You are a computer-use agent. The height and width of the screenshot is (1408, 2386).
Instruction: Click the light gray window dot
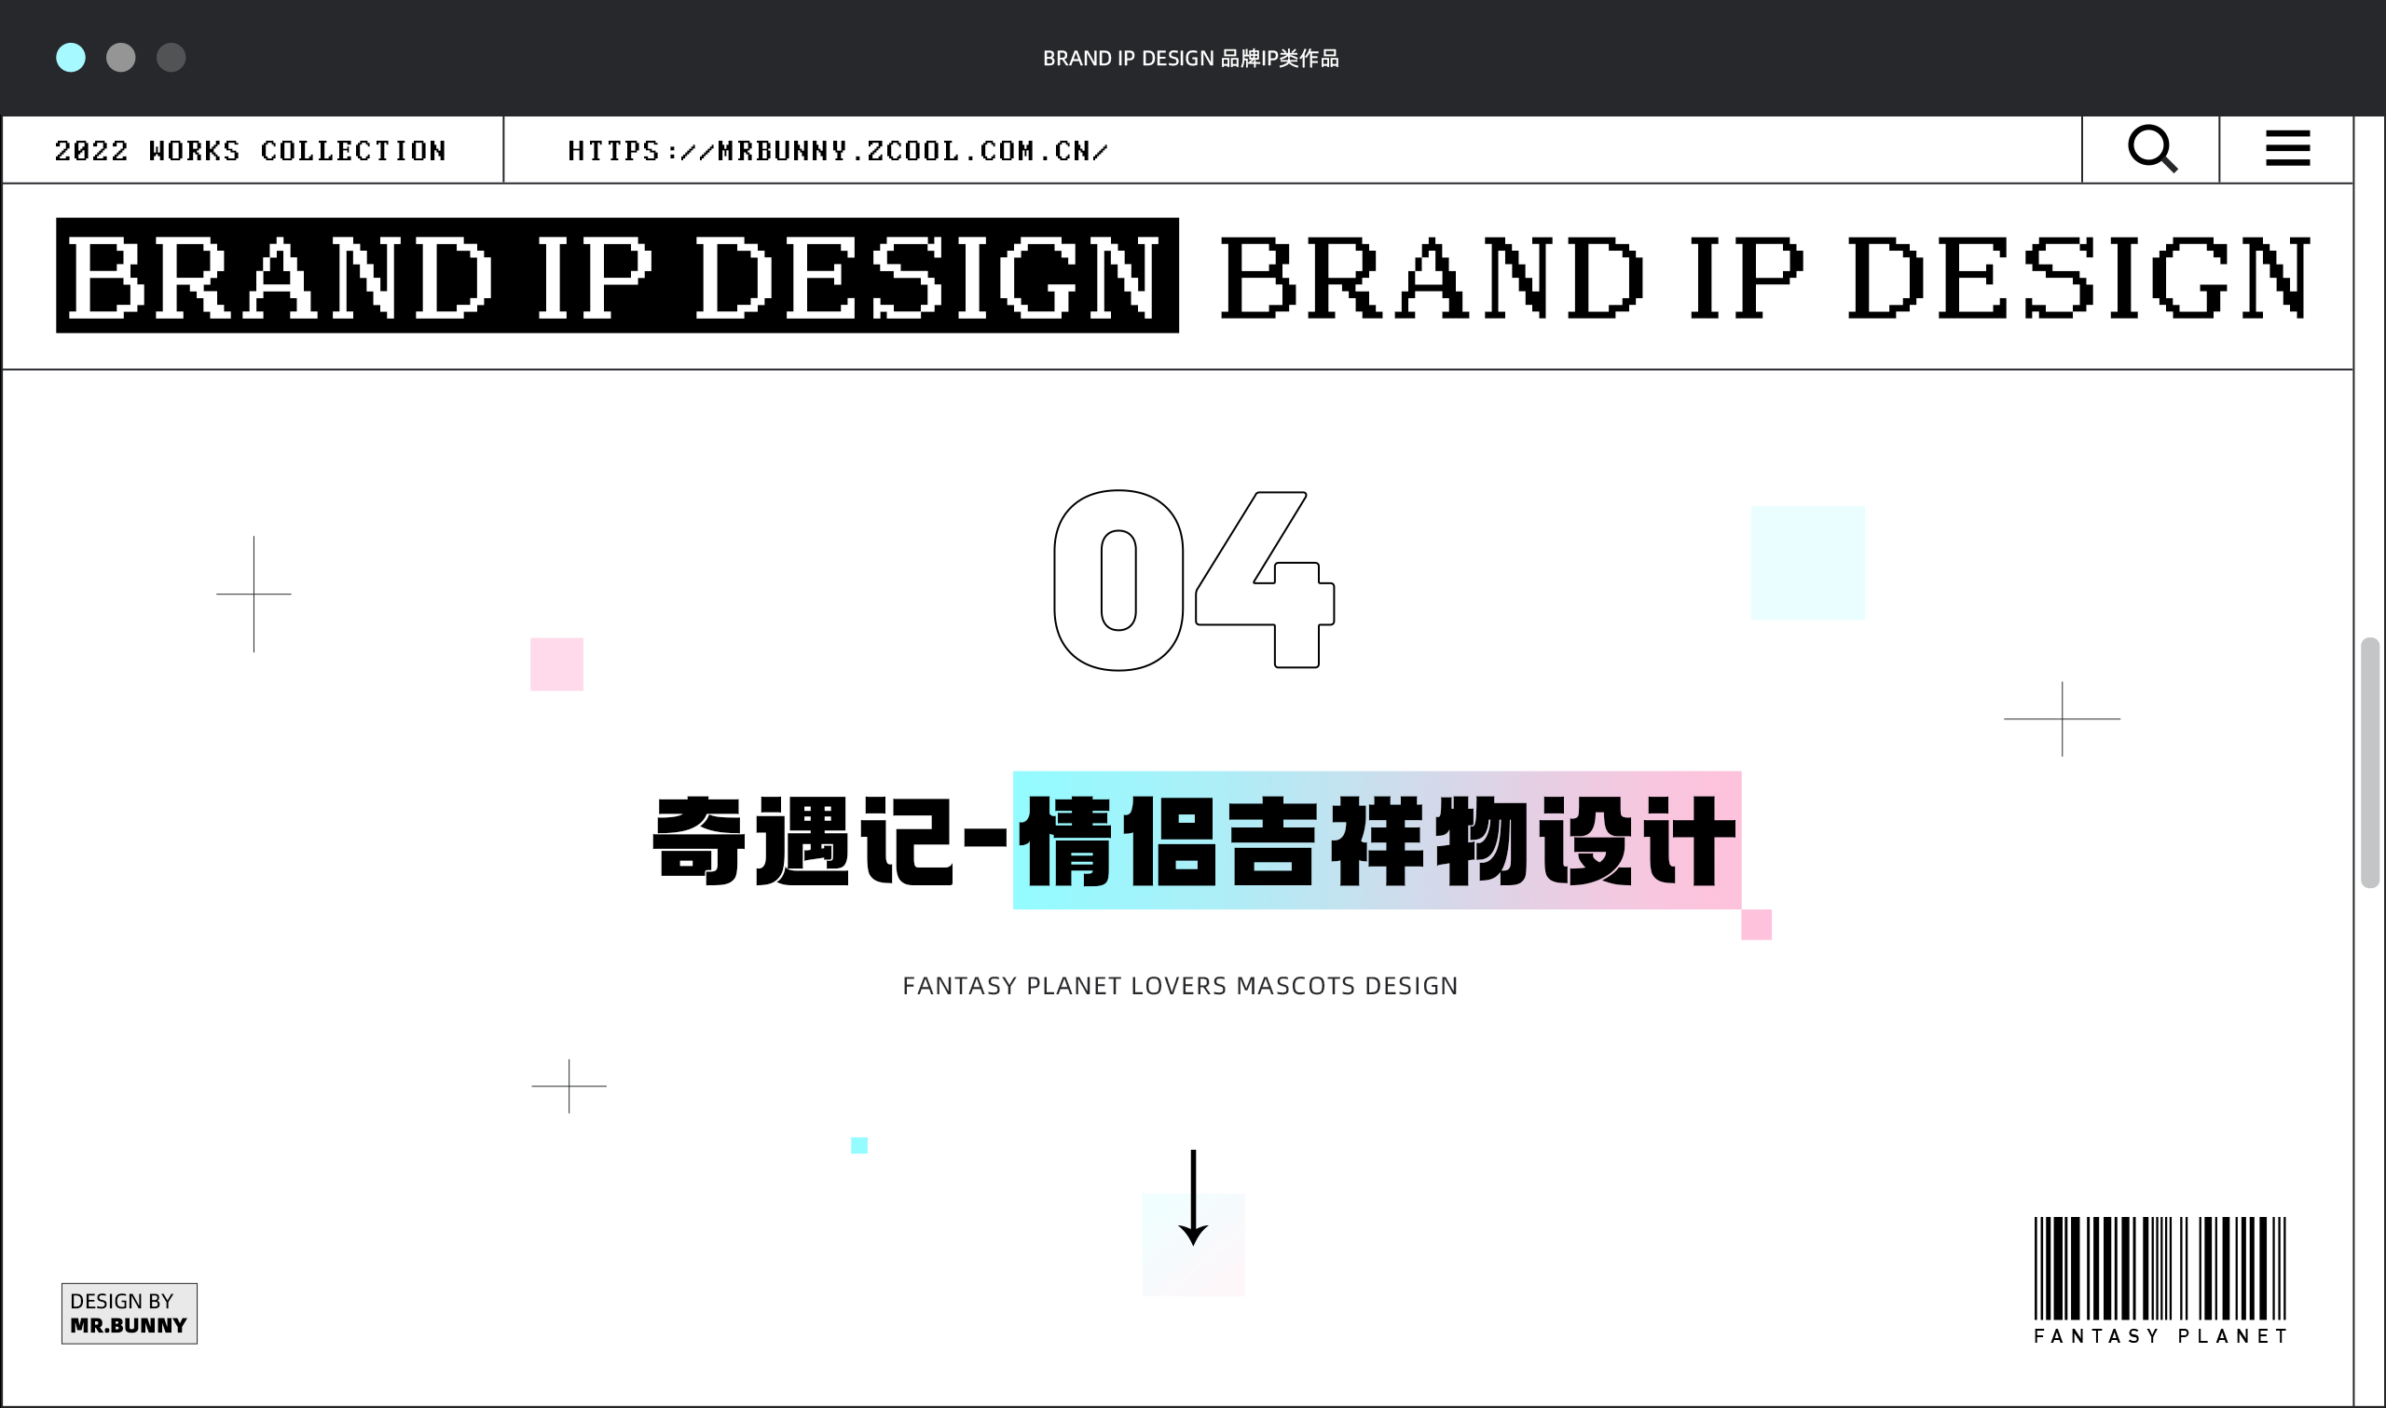[120, 58]
